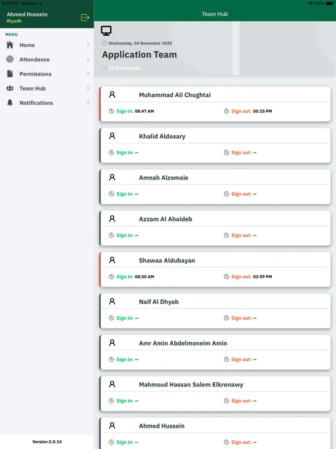336x449 pixels.
Task: Click sign-in clock icon for Shawaa Aldubayan
Action: (111, 277)
